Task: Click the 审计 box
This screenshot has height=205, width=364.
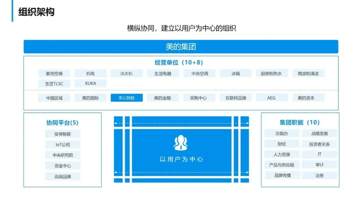Action: [x=320, y=165]
